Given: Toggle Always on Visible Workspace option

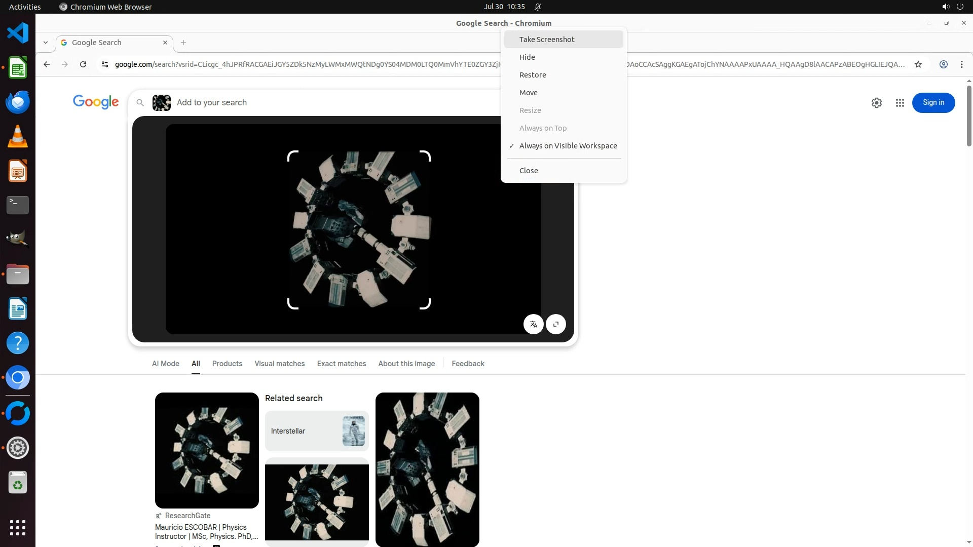Looking at the screenshot, I should (568, 146).
